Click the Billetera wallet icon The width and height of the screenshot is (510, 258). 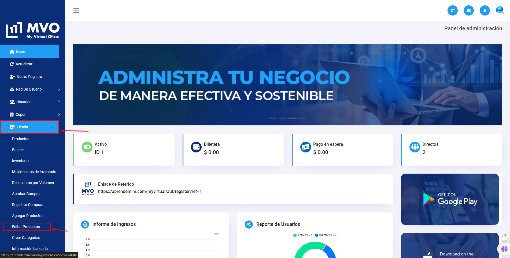click(196, 147)
